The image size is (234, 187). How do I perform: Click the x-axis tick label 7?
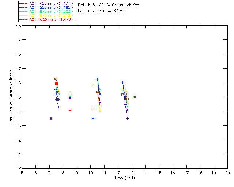(x=49, y=173)
